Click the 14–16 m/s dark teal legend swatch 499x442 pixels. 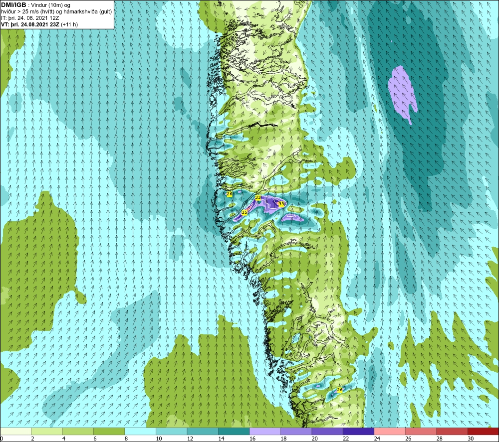[x=234, y=431]
